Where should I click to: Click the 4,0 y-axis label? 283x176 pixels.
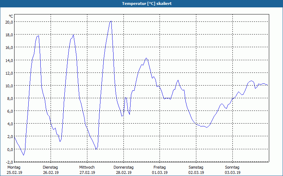[x=10, y=124]
